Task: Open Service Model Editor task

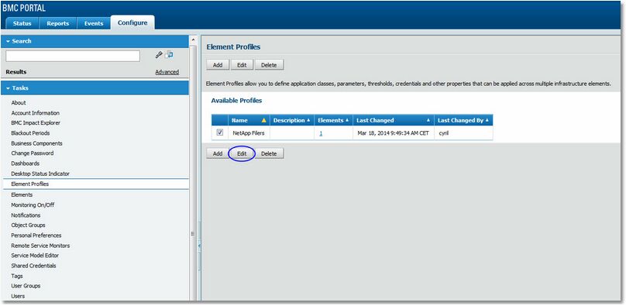Action: tap(35, 256)
